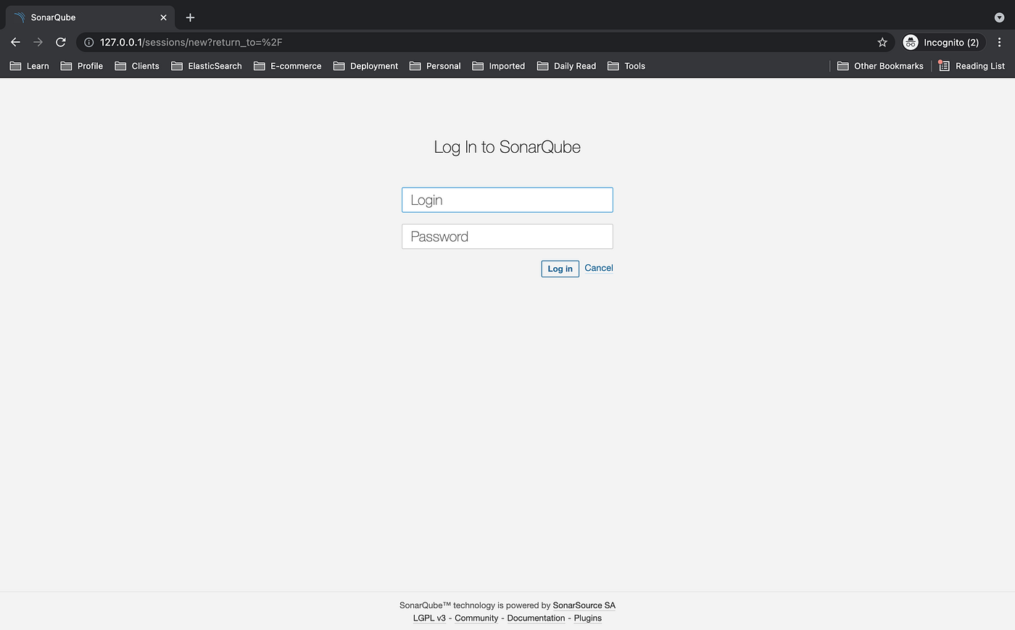
Task: Open the Deployment bookmarks folder
Action: coord(365,66)
